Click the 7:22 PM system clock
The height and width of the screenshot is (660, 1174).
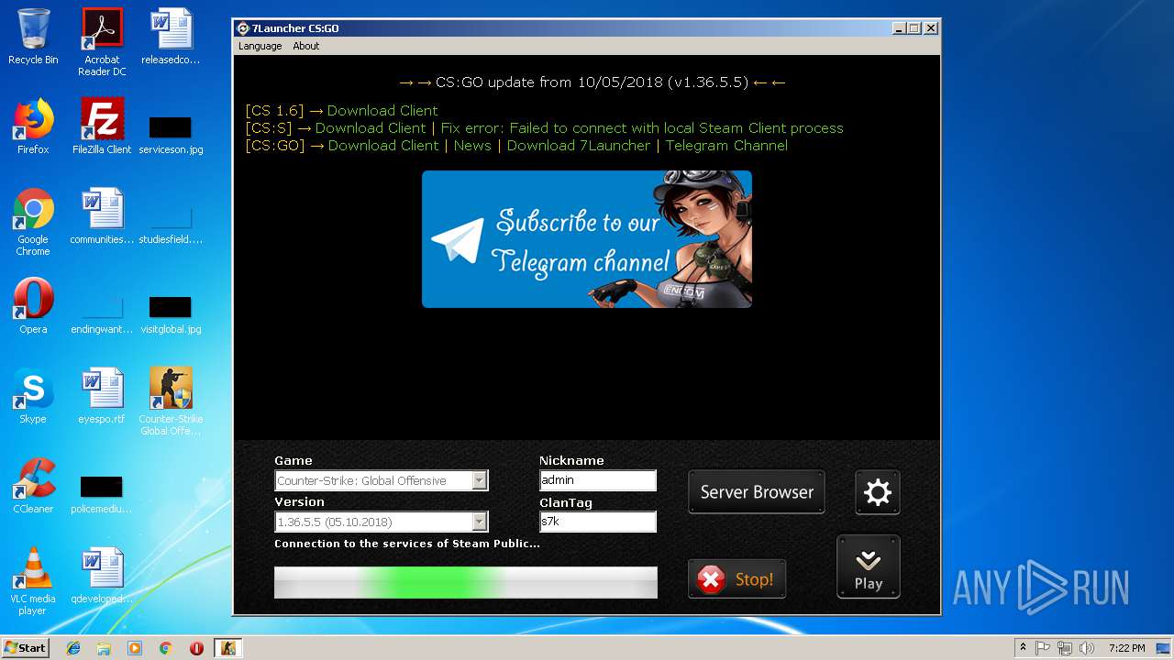[x=1126, y=648]
